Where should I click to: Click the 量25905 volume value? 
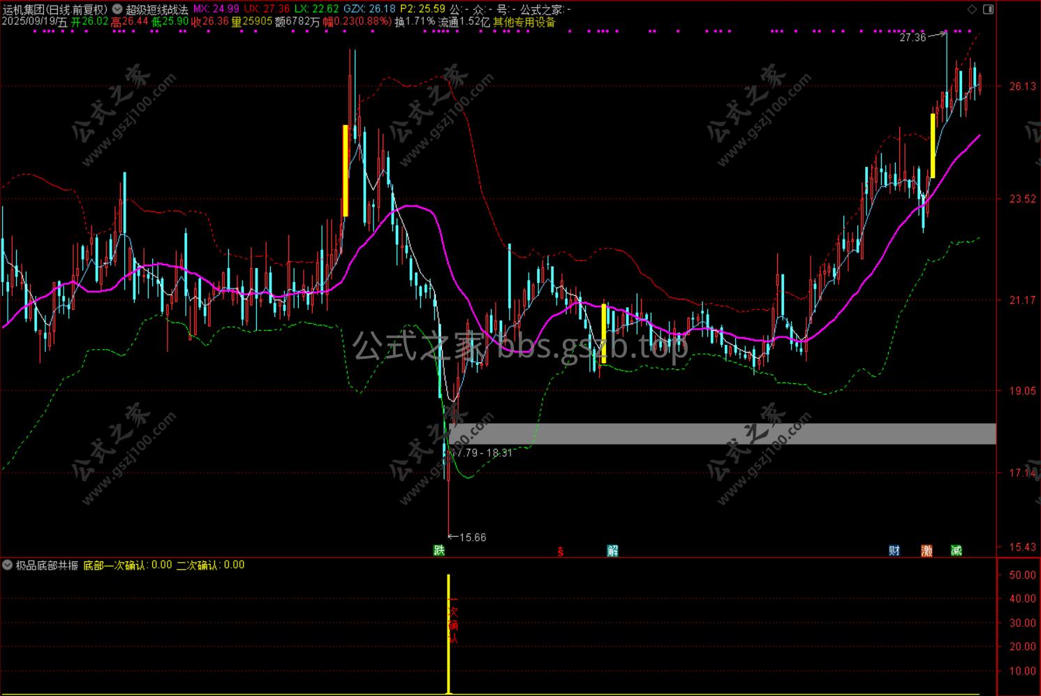click(251, 22)
